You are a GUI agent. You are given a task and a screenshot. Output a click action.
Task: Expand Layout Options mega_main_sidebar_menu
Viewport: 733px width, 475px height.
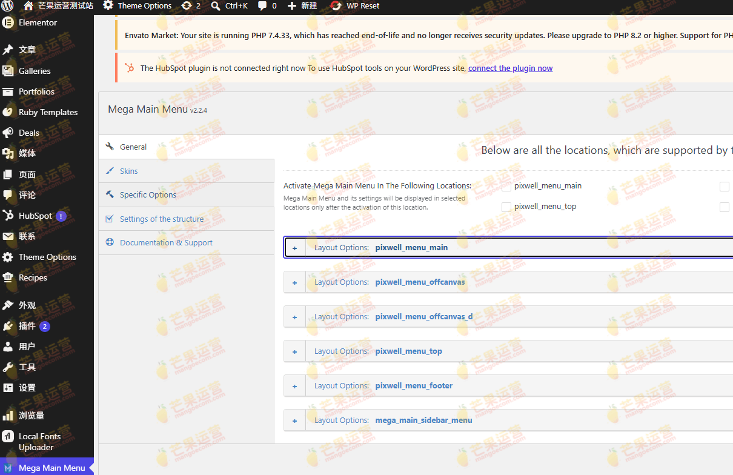(x=295, y=420)
